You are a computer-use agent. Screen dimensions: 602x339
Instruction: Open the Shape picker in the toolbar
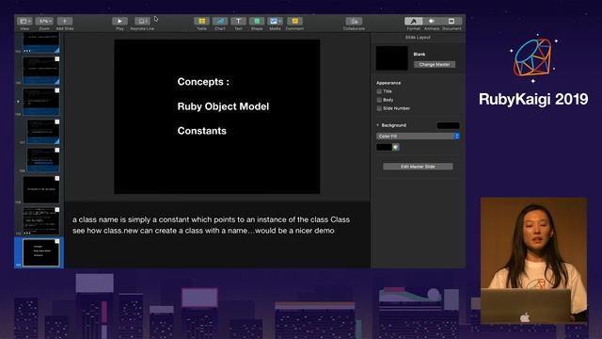[257, 21]
